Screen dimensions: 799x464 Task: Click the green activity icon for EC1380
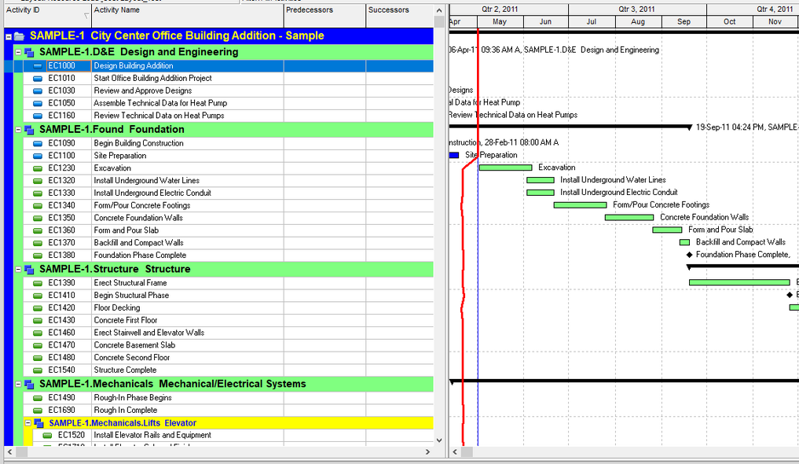38,256
